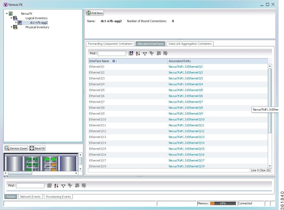The width and height of the screenshot is (284, 210).
Task: Sort by Associated Entity column header
Action: coord(218,61)
